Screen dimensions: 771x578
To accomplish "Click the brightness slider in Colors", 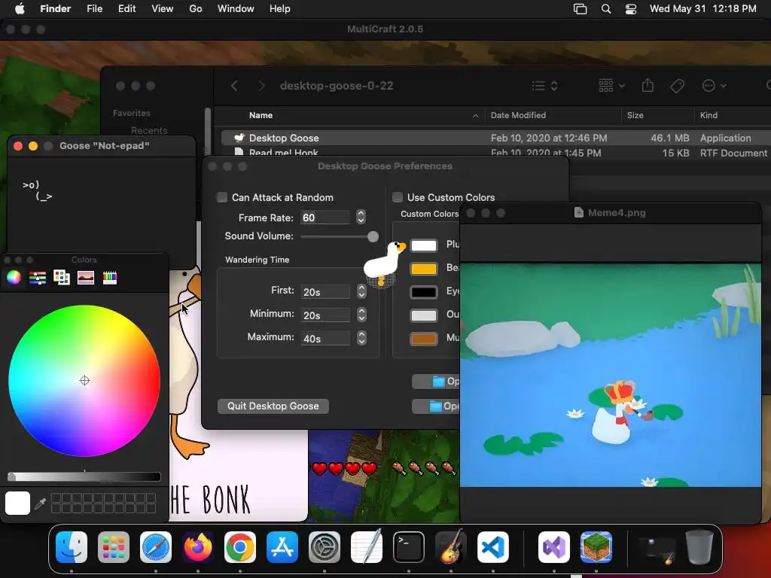I will point(84,476).
